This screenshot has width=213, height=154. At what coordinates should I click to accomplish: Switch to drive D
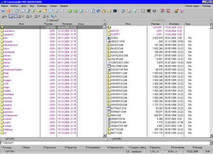(21, 17)
